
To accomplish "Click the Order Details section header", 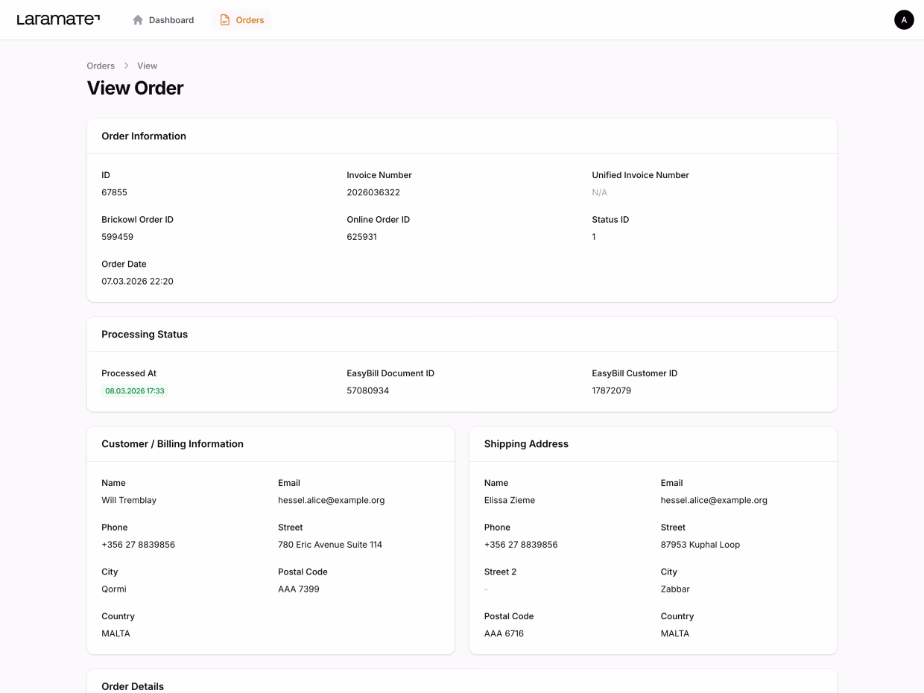I will tap(133, 686).
